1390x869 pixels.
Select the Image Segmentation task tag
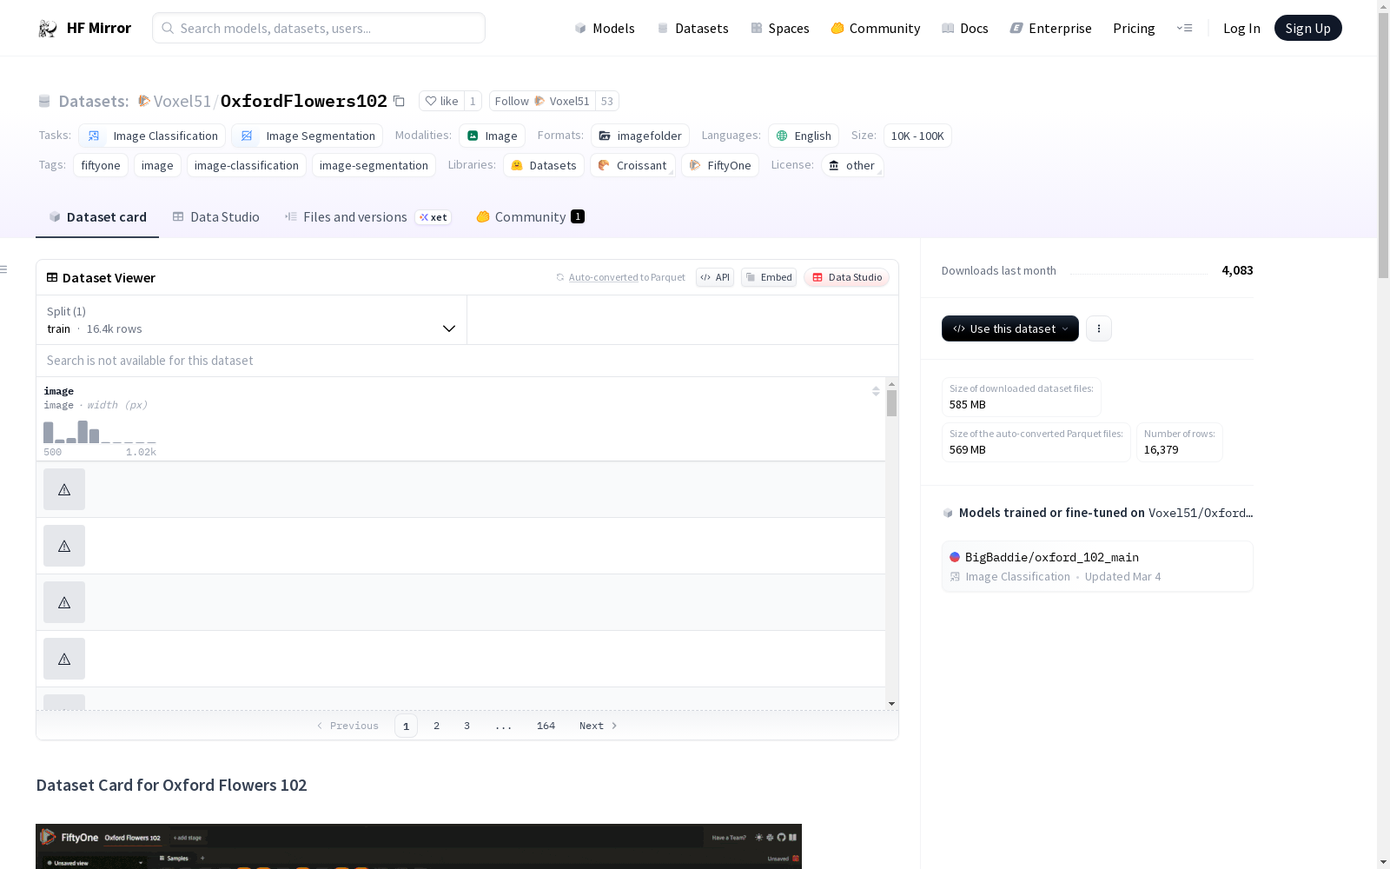[307, 136]
